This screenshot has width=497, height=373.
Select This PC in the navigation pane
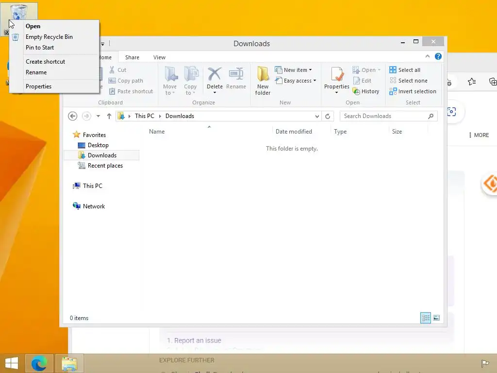(88, 186)
